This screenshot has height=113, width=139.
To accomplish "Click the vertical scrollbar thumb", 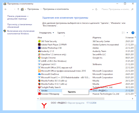I will click(135, 69).
